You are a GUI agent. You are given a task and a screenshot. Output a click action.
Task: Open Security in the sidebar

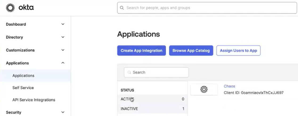coord(14,112)
